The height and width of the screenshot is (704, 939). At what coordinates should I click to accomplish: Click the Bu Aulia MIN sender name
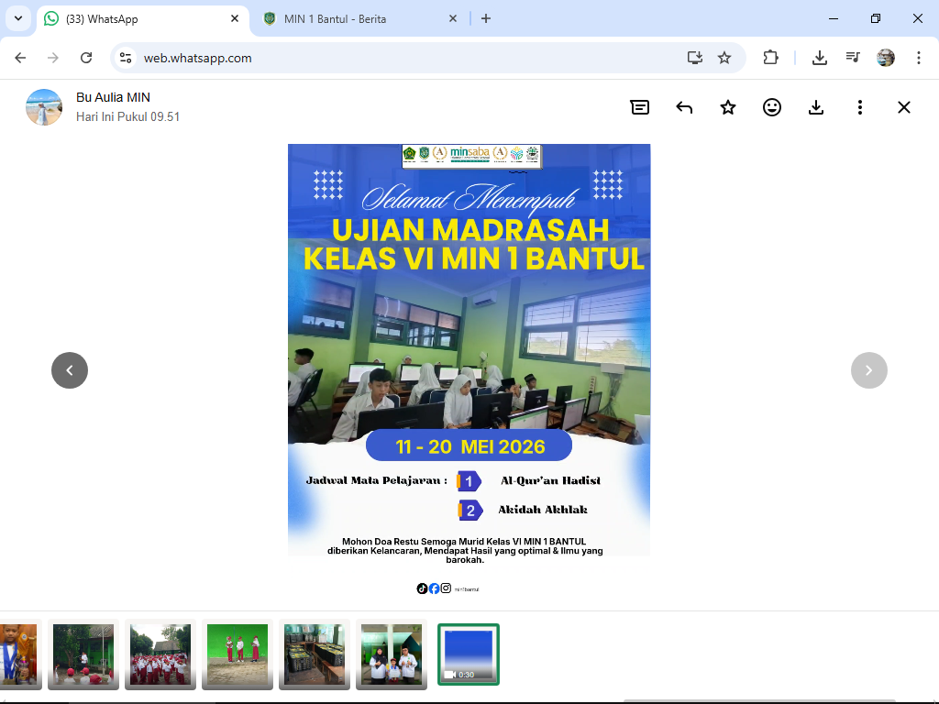pos(113,97)
